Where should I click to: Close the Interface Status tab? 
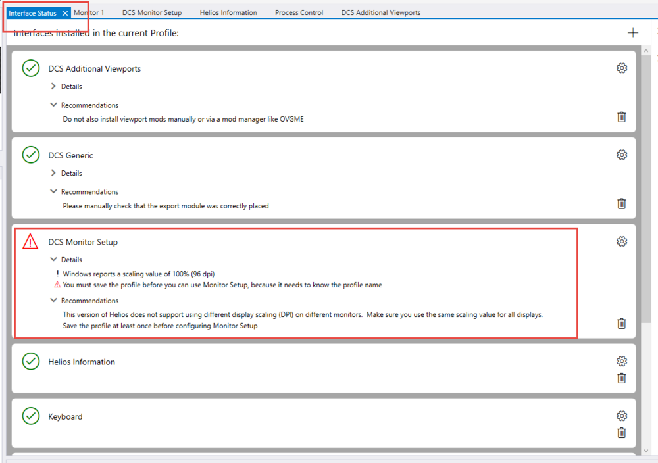(x=65, y=13)
